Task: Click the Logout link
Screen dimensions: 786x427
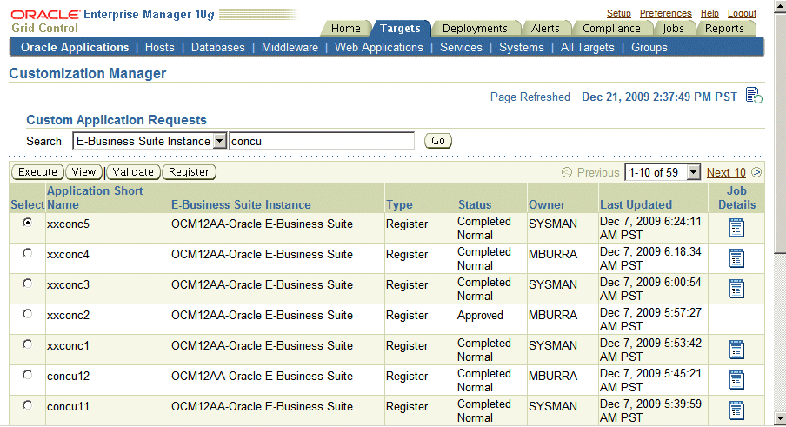Action: pos(742,14)
